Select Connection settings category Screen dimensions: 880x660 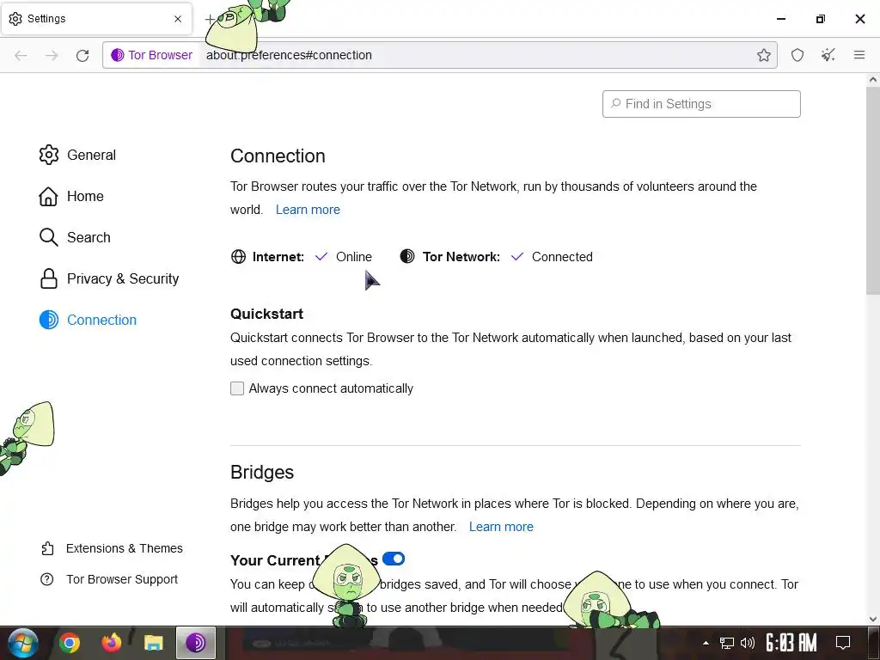89,320
